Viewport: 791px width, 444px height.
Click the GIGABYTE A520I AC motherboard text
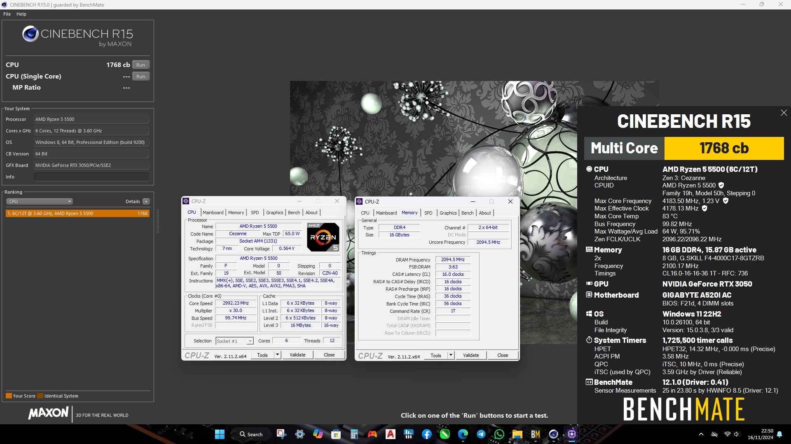coord(697,295)
